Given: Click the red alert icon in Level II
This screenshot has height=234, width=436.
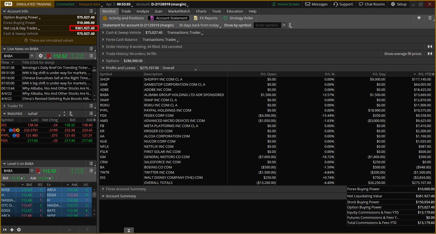Looking at the screenshot, I should (39, 171).
